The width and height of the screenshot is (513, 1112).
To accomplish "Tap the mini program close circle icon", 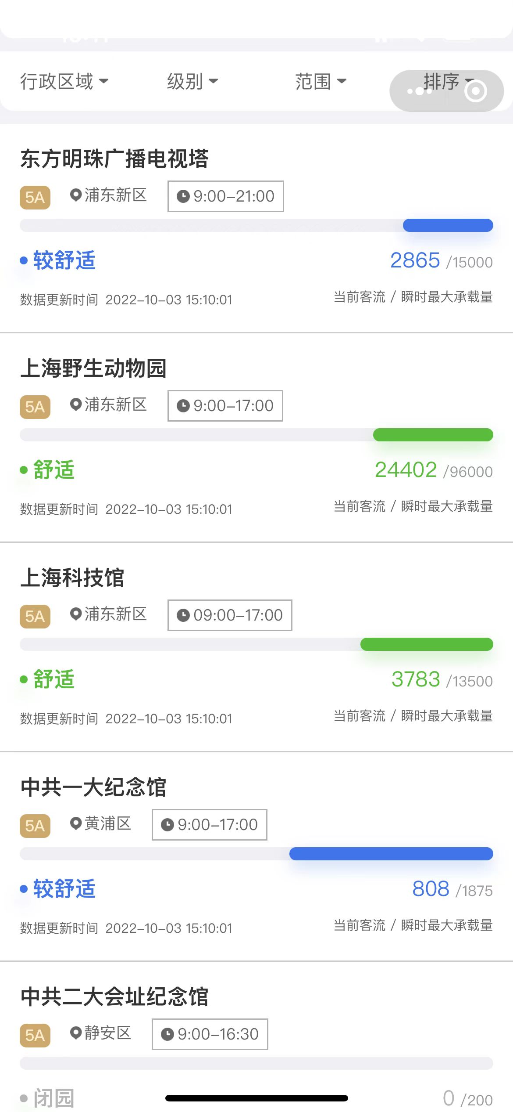I will coord(475,91).
